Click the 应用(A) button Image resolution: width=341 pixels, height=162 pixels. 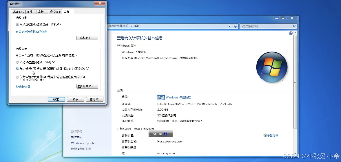coord(95,99)
